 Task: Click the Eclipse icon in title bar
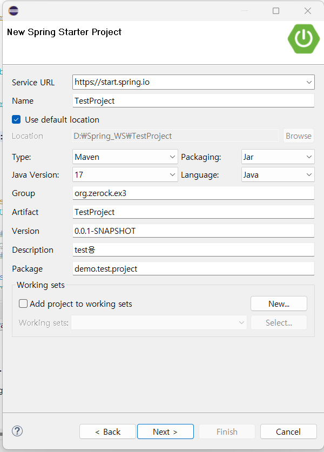coord(13,11)
